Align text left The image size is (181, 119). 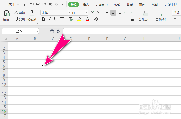tap(107, 19)
